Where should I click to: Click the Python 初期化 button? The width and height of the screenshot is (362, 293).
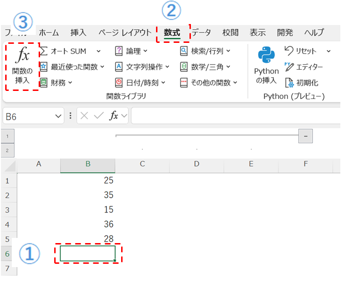pyautogui.click(x=302, y=83)
